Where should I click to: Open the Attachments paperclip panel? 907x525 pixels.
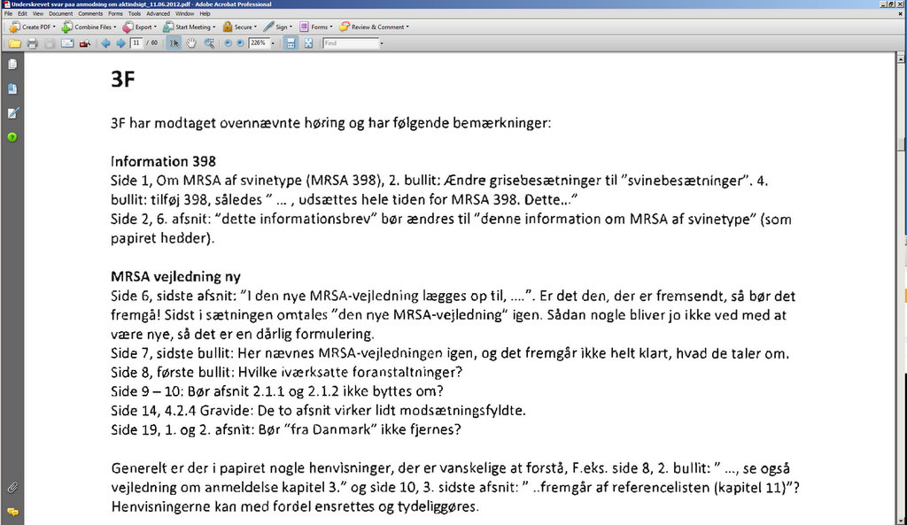(12, 488)
